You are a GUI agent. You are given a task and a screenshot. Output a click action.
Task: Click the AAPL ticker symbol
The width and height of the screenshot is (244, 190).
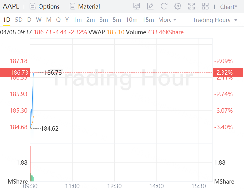11,6
